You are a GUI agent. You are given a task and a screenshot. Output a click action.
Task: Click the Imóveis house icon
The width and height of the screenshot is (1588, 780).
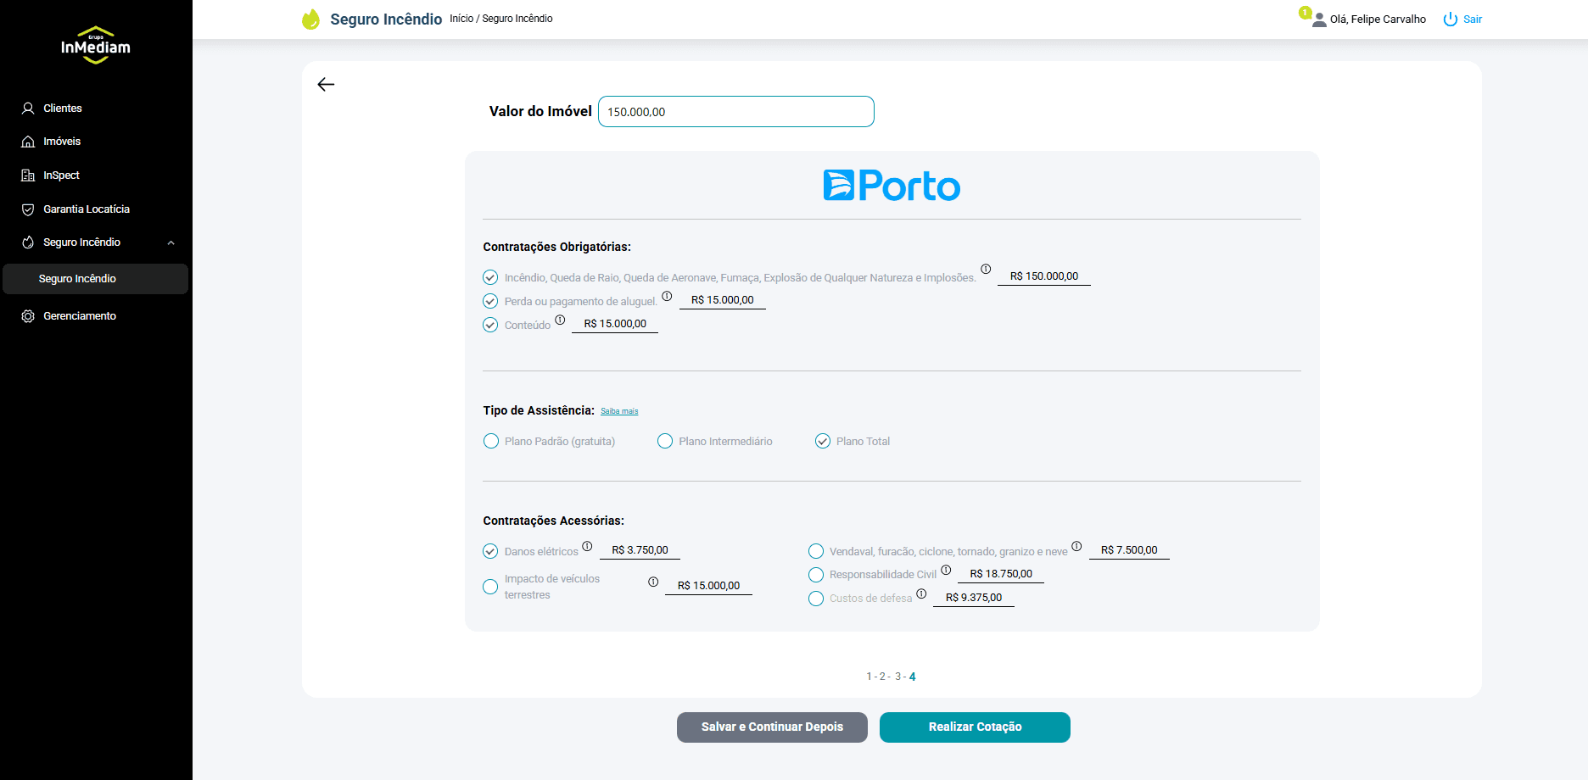[x=28, y=142]
